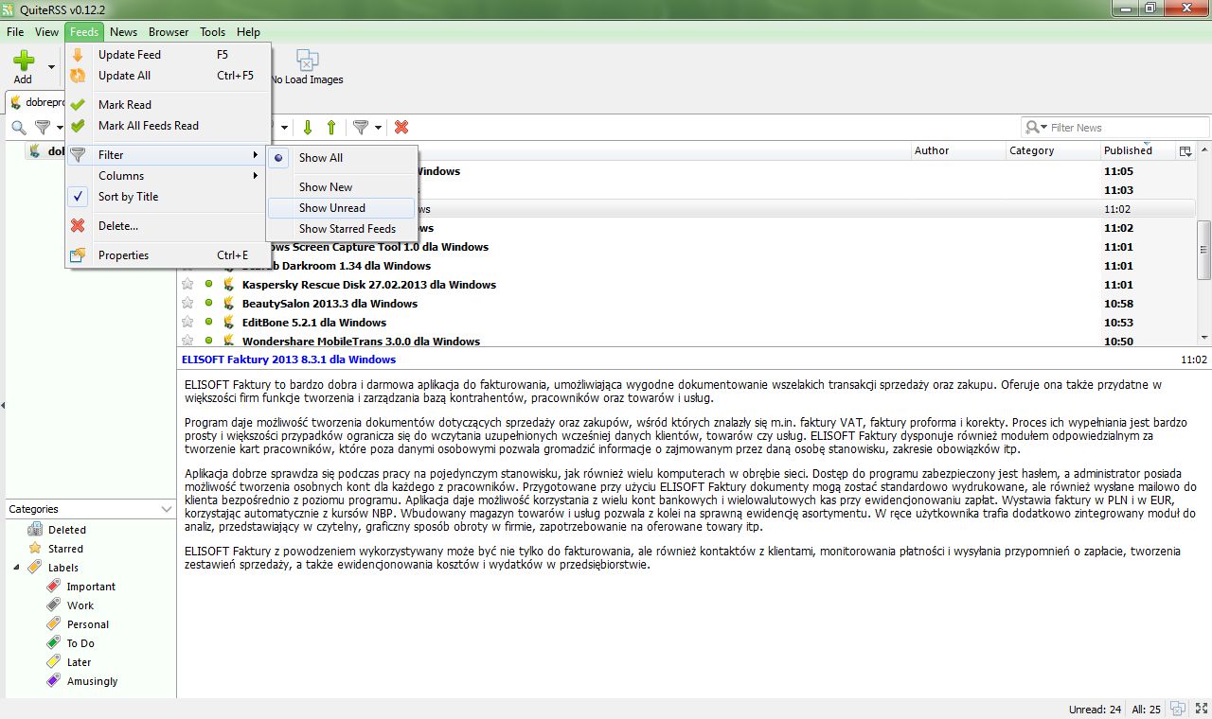1212x719 pixels.
Task: Click the No Load Images toolbar icon
Action: tap(307, 61)
